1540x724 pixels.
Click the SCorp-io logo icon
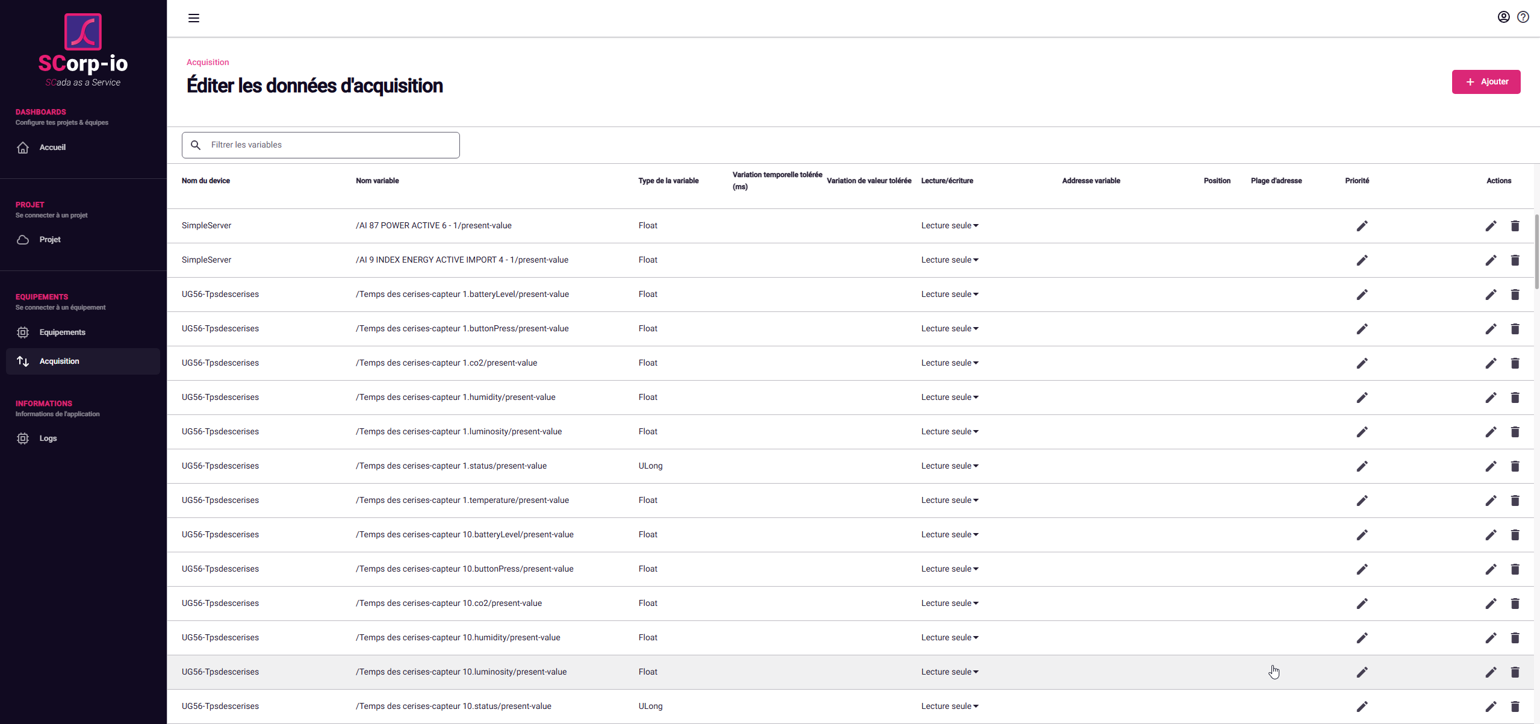(x=83, y=31)
